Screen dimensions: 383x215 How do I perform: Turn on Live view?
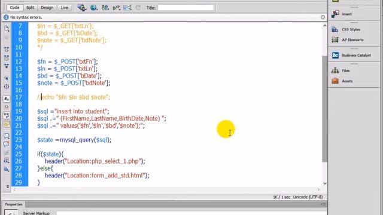point(65,8)
